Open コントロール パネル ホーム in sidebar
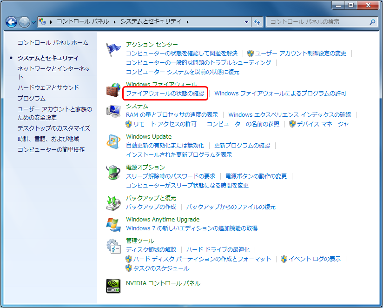 (x=53, y=43)
